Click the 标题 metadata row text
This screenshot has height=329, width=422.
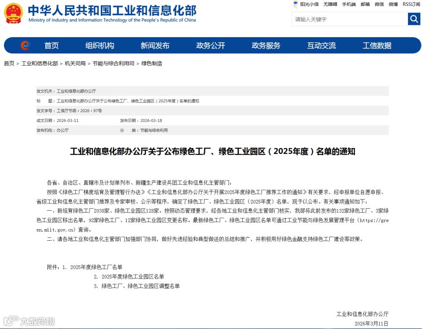tap(128, 101)
